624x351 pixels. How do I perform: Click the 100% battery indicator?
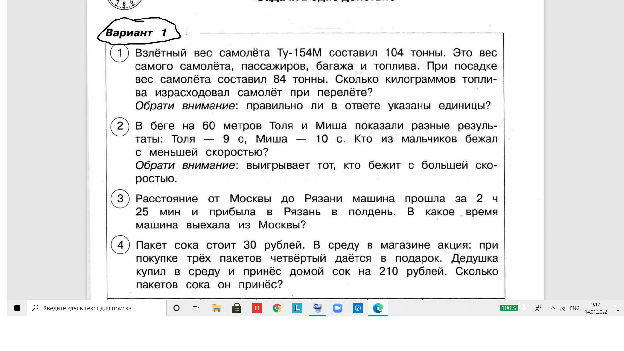[509, 308]
